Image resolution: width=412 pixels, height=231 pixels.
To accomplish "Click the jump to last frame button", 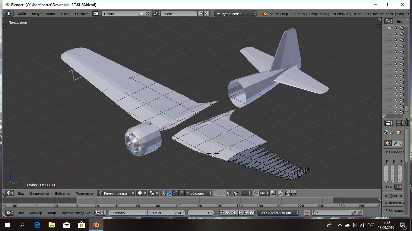I will (x=252, y=213).
